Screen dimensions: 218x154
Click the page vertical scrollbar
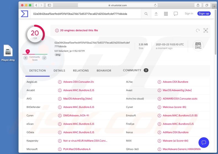click(216, 32)
